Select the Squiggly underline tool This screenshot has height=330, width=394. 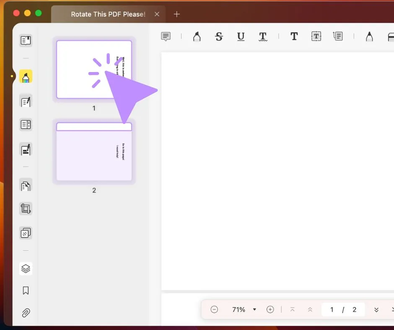click(x=263, y=36)
